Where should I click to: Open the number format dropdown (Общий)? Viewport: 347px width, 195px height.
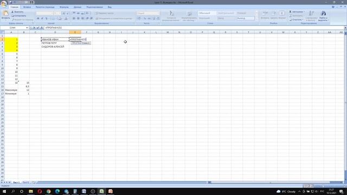point(148,13)
